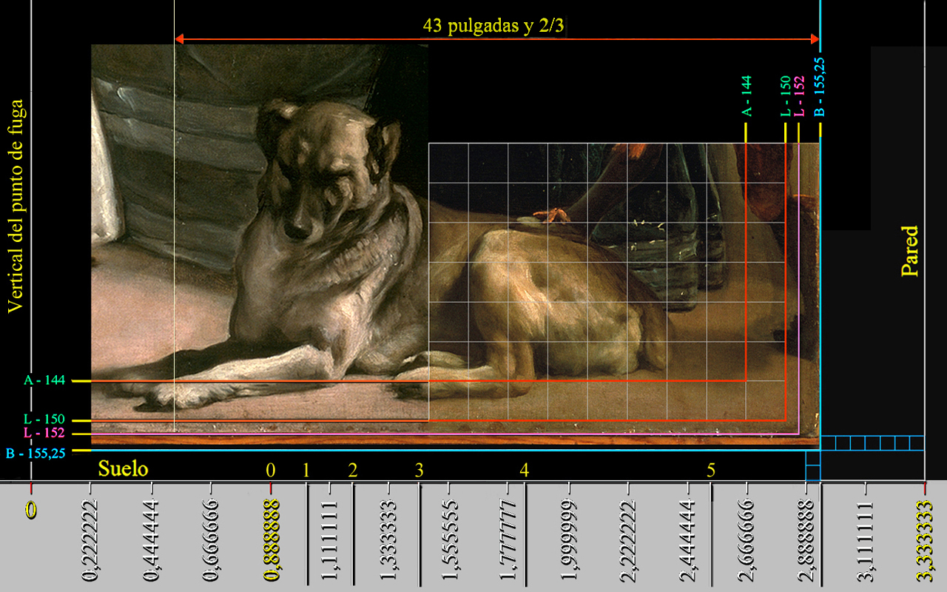Click the horizontal pink 'L - 152' label
The height and width of the screenshot is (592, 947).
tap(44, 433)
